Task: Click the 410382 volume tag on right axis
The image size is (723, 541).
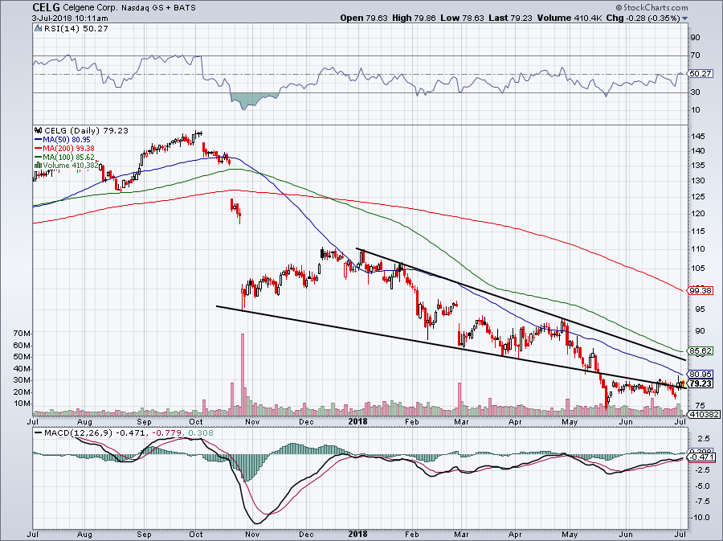Action: click(x=703, y=415)
